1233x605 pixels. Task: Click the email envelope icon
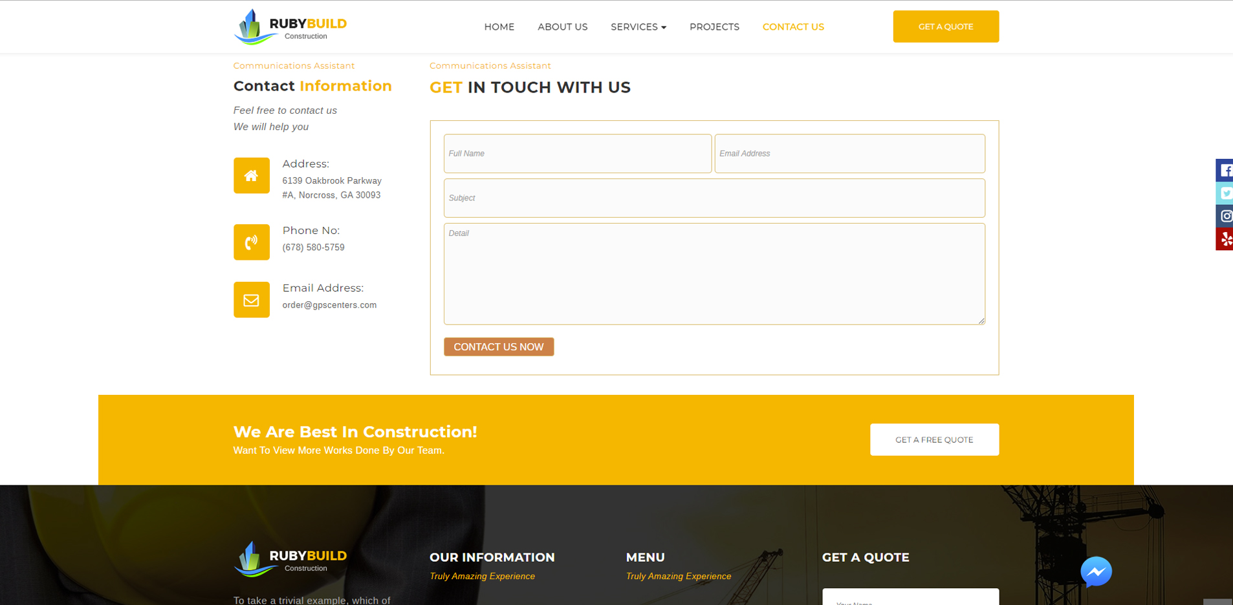252,300
